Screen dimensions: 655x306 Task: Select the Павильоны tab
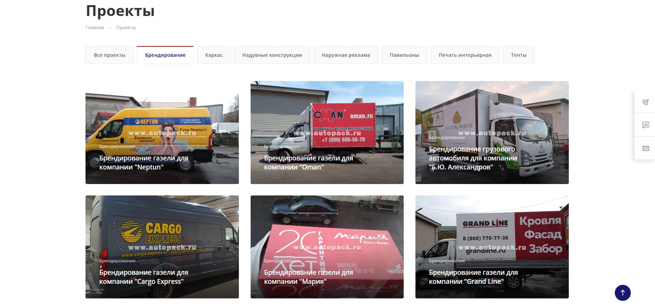[x=404, y=55]
